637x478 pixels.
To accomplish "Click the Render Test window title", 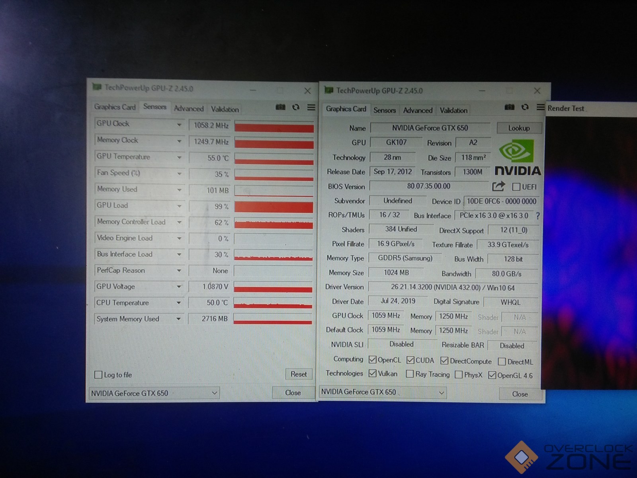I will coord(566,108).
